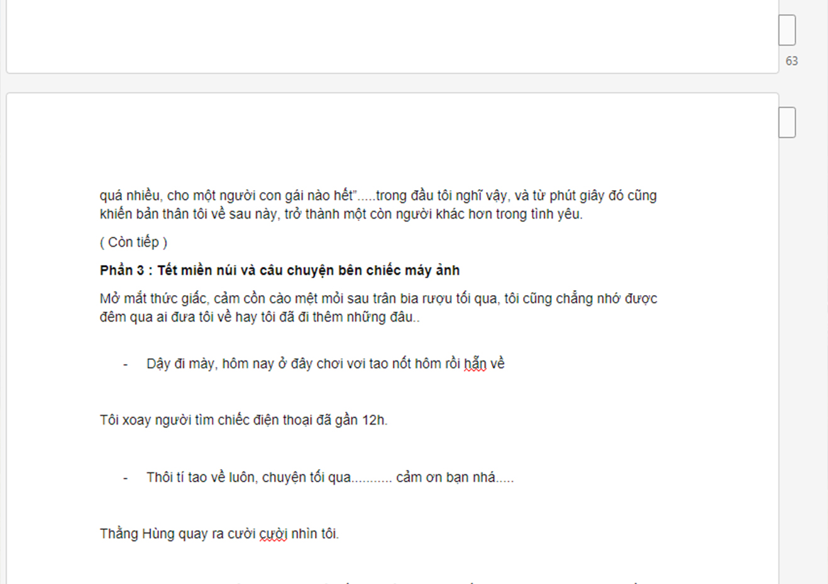828x584 pixels.
Task: Click the line starting "khiến bản thân tôi"
Action: coord(339,214)
